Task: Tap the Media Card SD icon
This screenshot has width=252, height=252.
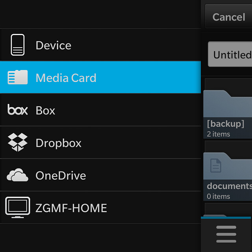Action: pyautogui.click(x=17, y=77)
